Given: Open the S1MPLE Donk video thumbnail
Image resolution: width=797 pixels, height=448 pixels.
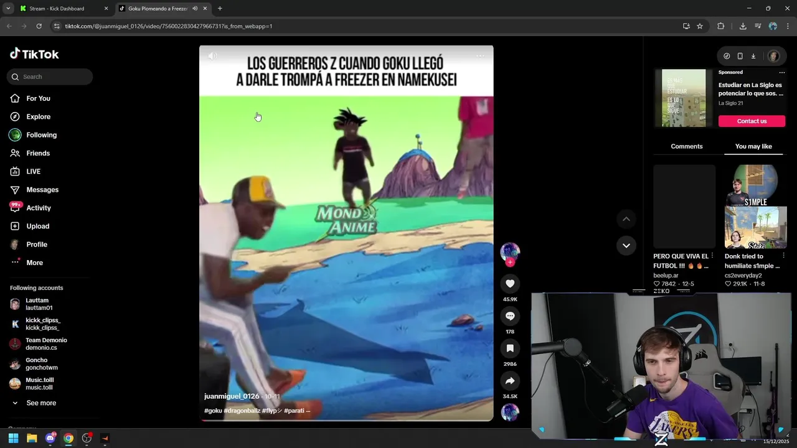Looking at the screenshot, I should pos(755,207).
